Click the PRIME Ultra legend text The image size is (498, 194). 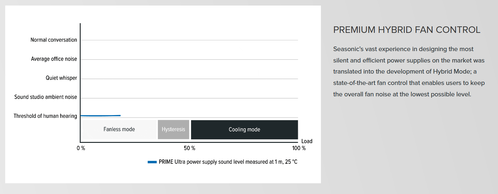tap(228, 162)
